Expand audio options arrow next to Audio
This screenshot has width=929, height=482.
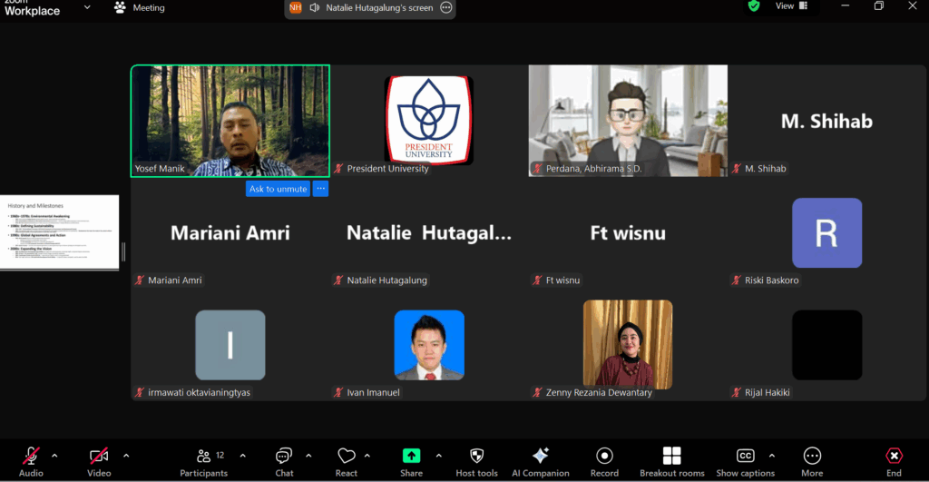pyautogui.click(x=54, y=456)
